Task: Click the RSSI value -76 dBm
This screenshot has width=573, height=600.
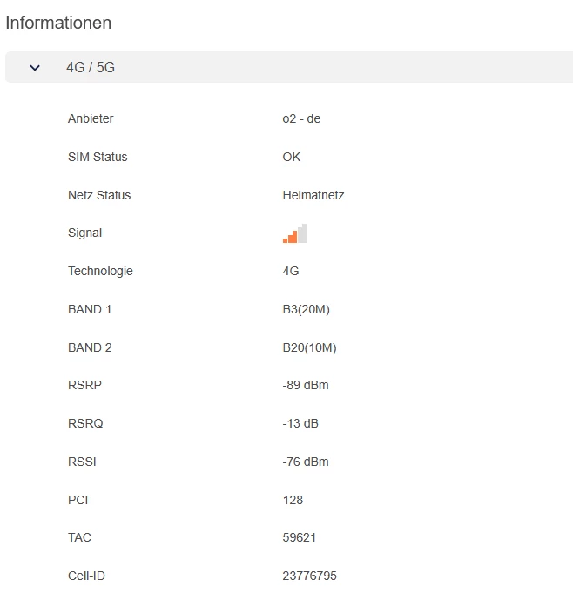Action: pyautogui.click(x=306, y=462)
